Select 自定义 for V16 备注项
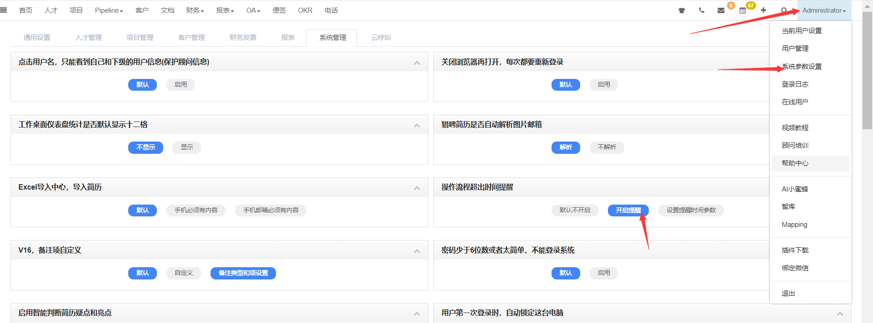 184,273
